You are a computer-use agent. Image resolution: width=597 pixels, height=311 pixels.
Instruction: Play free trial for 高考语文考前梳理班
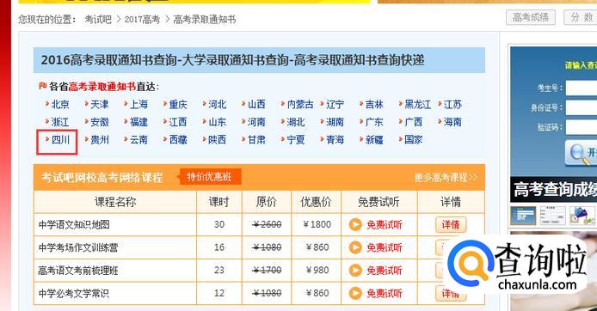tap(375, 271)
